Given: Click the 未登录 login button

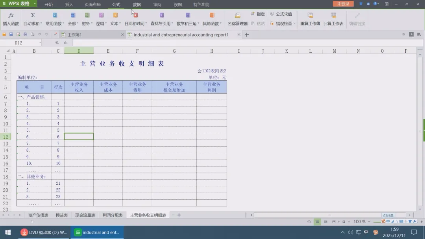Looking at the screenshot, I should point(343,4).
